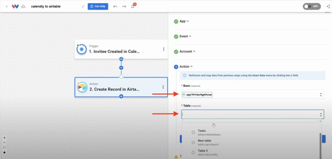Check the cloud save status icon

click(23, 6)
